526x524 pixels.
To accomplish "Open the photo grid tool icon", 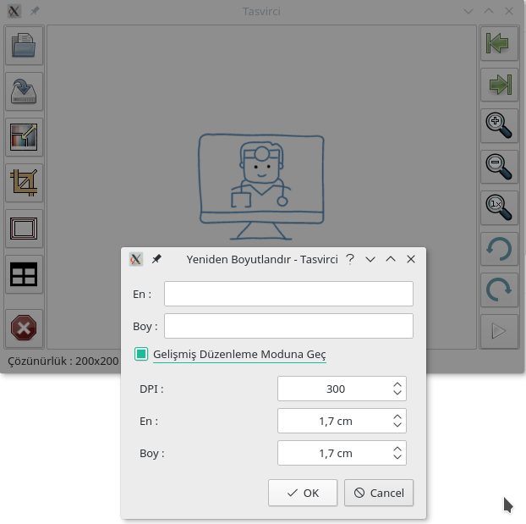I will (24, 274).
